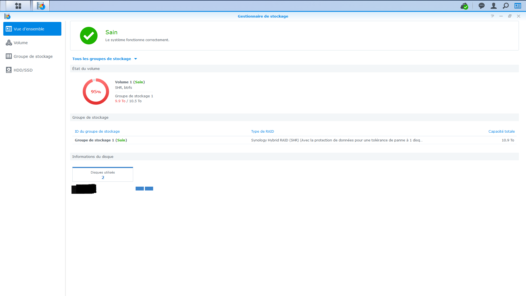Go to Groupe de stockage section
The width and height of the screenshot is (526, 296).
tap(33, 56)
